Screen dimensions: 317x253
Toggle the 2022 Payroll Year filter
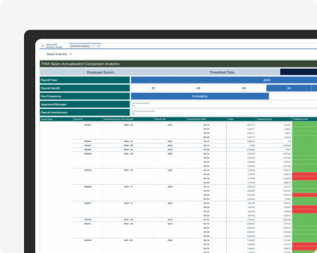224,80
